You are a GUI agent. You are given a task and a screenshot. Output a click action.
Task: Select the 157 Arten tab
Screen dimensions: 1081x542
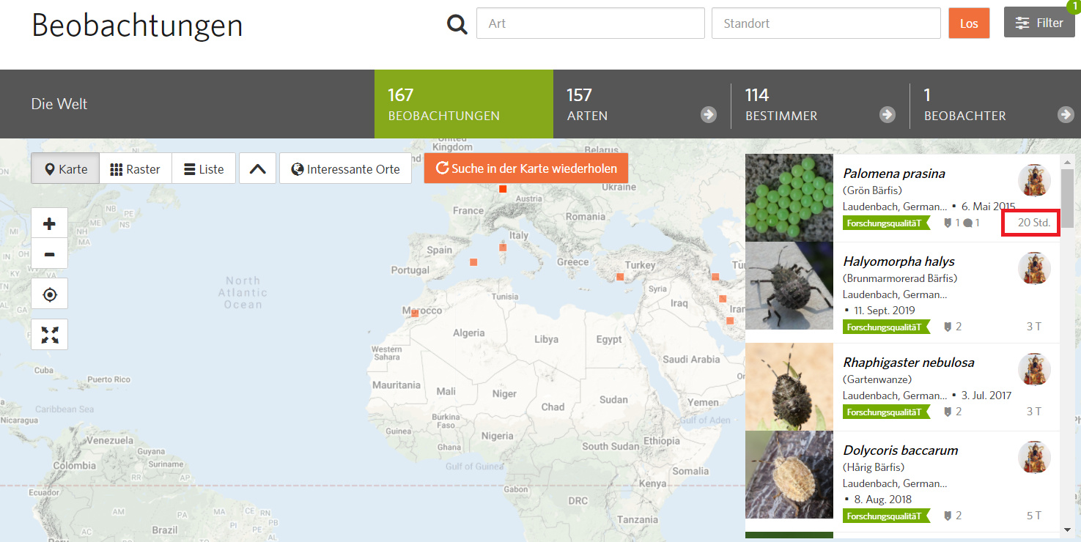[x=642, y=104]
